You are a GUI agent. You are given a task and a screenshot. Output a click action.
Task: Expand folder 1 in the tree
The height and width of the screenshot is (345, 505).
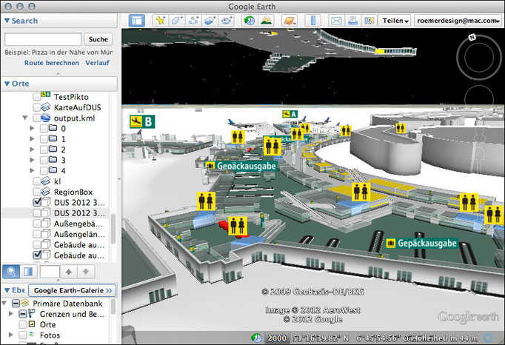tap(32, 139)
